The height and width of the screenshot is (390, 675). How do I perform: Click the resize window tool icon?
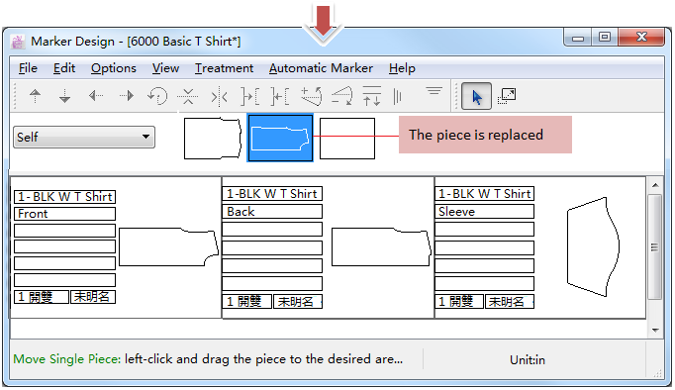[x=507, y=96]
